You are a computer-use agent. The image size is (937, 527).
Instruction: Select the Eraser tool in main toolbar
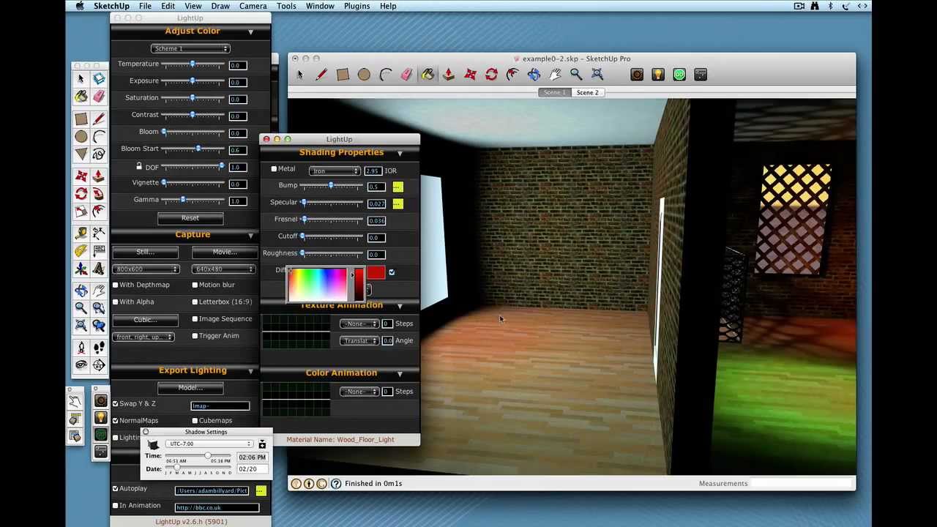click(406, 75)
